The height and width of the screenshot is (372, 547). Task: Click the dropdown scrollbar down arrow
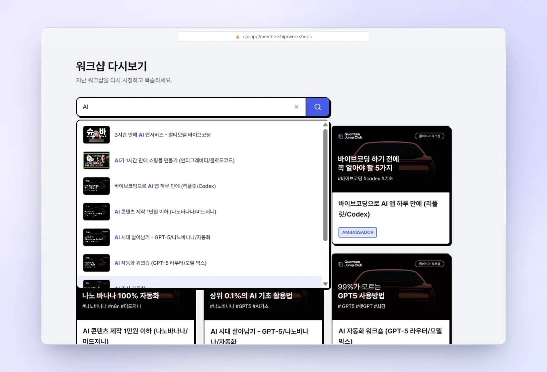click(325, 284)
